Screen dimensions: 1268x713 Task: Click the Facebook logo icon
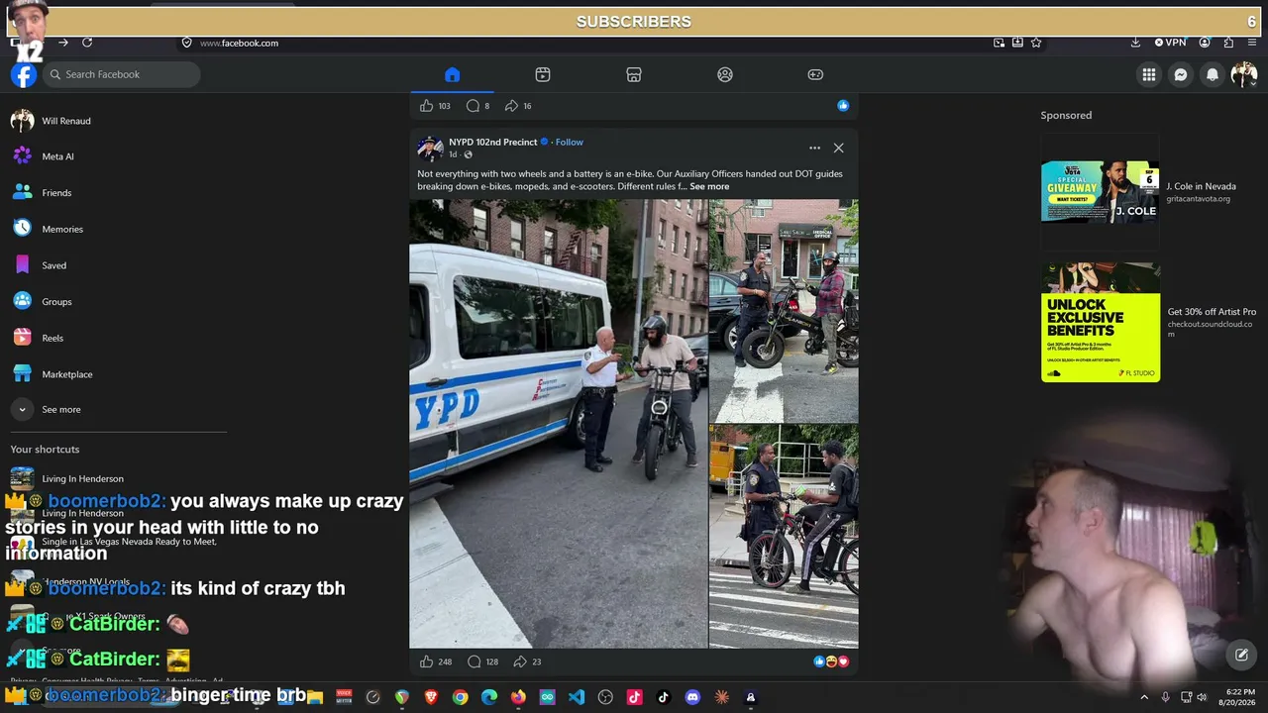pyautogui.click(x=24, y=74)
